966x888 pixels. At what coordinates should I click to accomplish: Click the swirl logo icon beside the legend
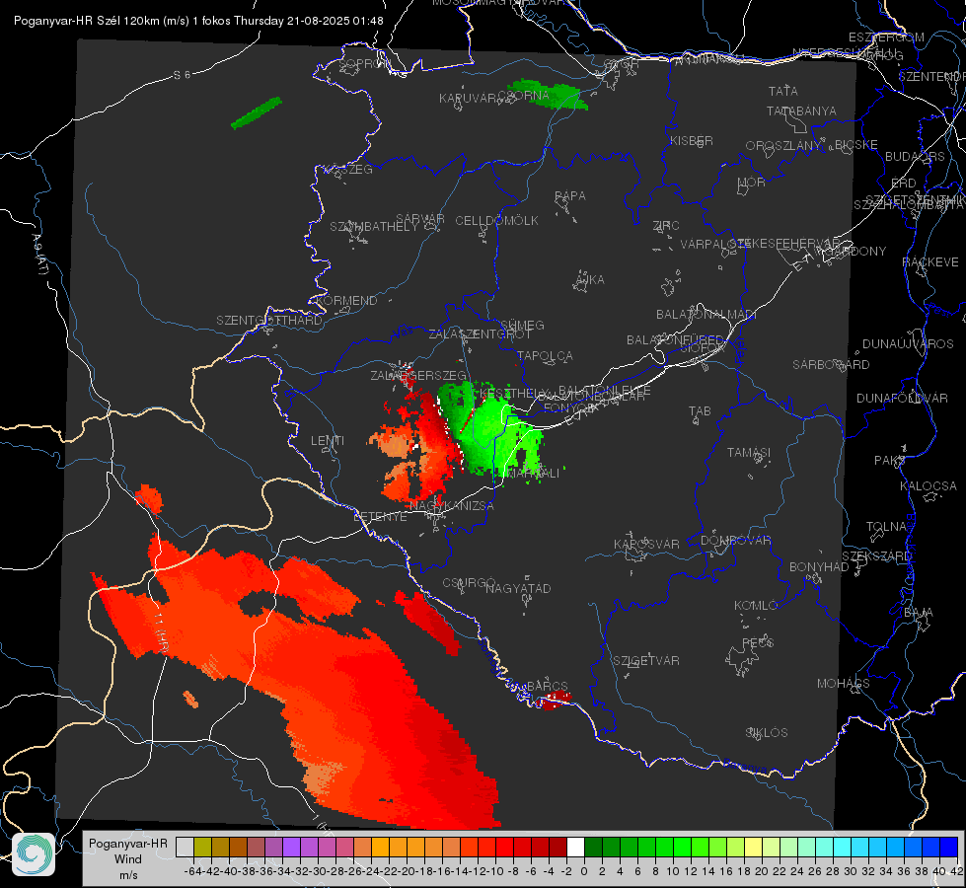click(34, 854)
